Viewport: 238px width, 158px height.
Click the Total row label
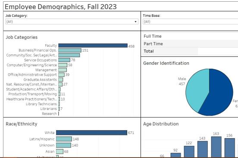coord(149,51)
